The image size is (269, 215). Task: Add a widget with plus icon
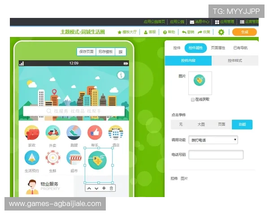(x=104, y=188)
